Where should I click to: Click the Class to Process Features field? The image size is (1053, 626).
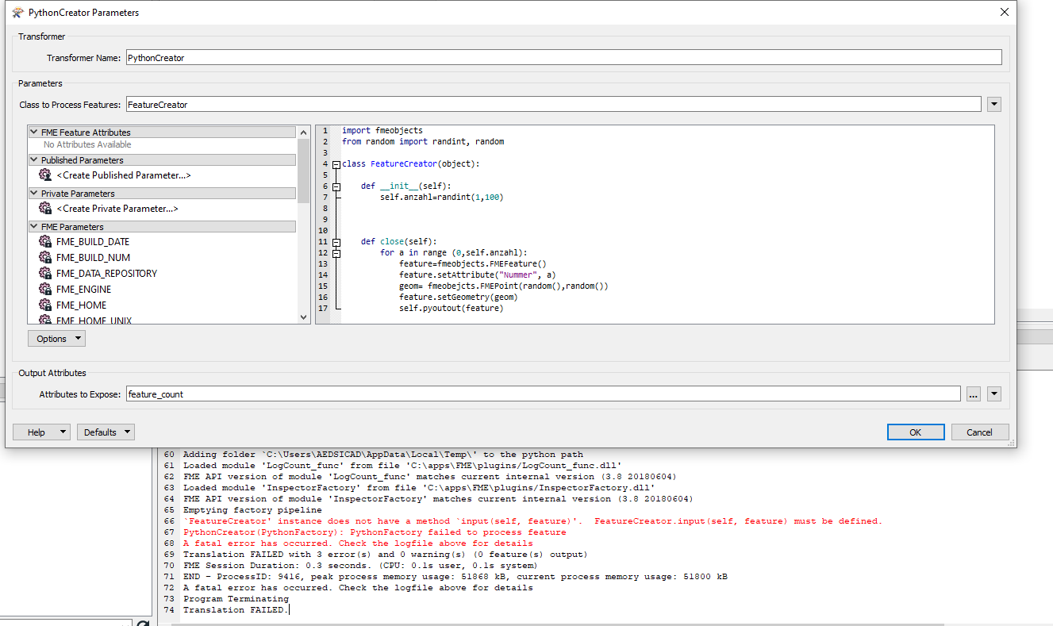point(553,105)
